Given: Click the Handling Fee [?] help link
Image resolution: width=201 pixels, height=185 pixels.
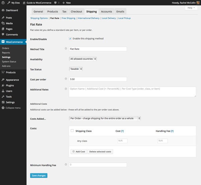Looking at the screenshot, I should (172, 131).
